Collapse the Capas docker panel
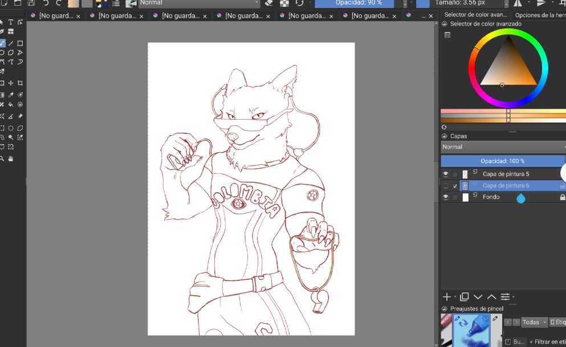The width and height of the screenshot is (566, 347). 445,136
